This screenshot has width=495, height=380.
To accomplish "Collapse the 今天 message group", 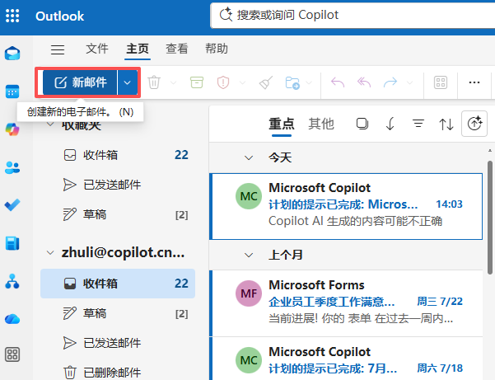I will tap(249, 157).
